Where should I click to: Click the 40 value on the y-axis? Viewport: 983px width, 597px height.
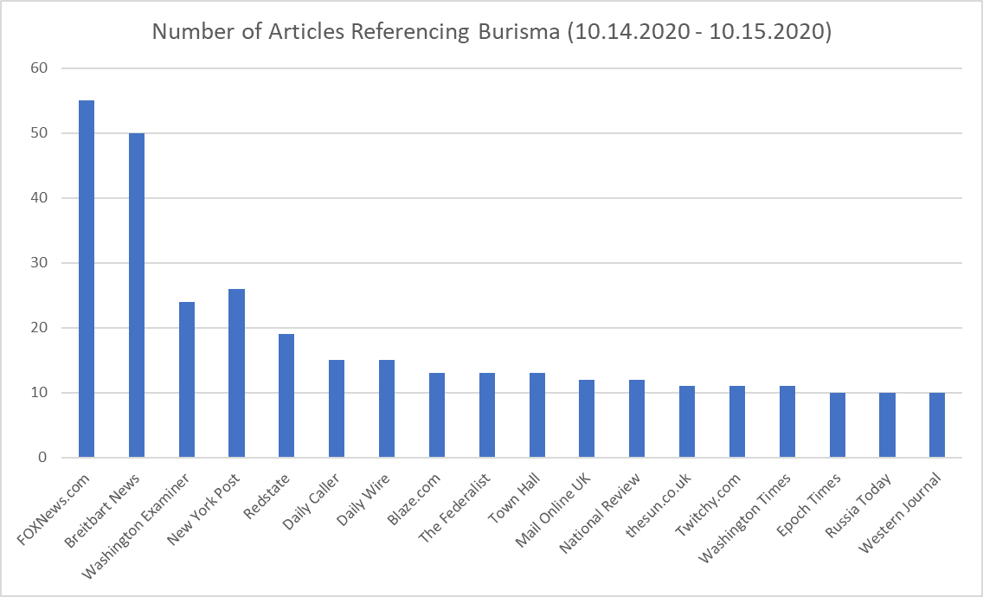[x=39, y=197]
